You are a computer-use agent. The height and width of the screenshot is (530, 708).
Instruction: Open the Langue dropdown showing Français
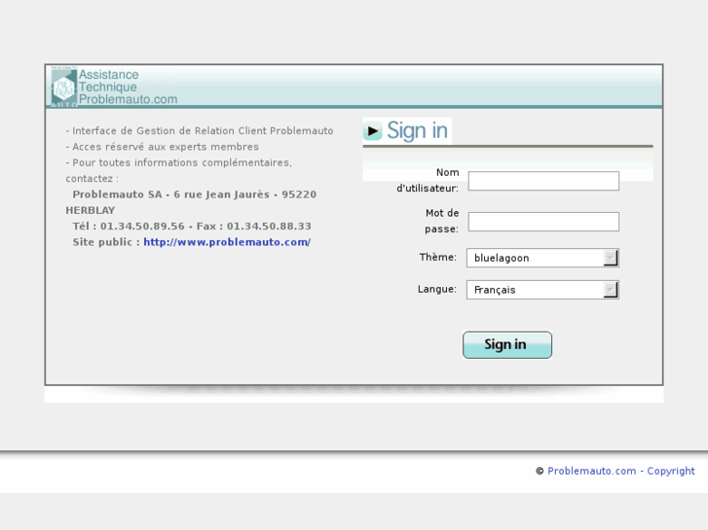(542, 290)
